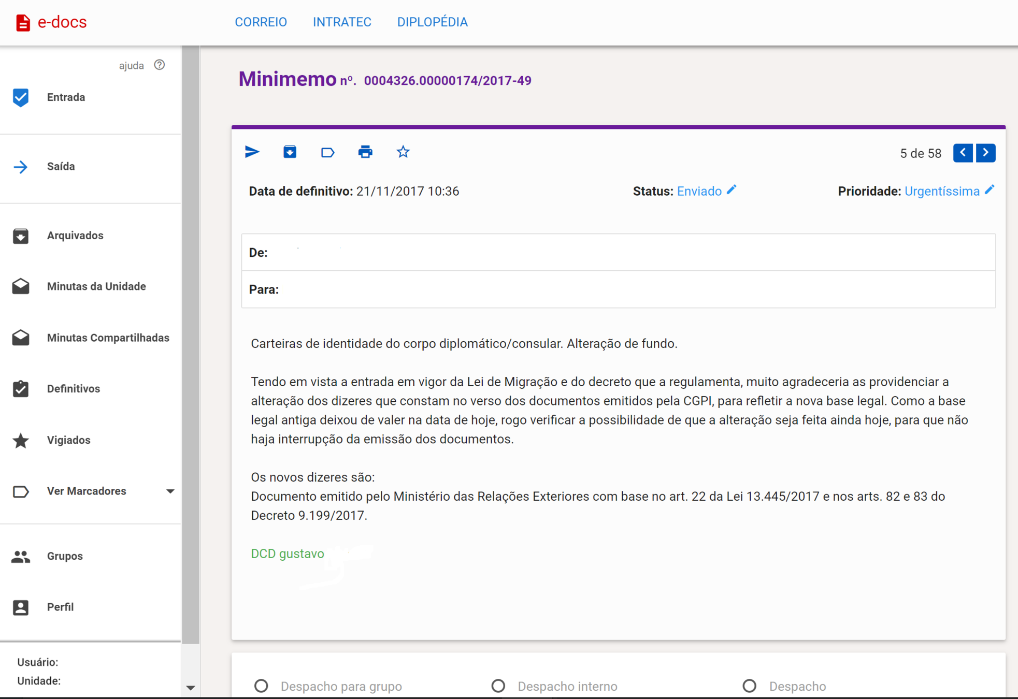The height and width of the screenshot is (699, 1018).
Task: Open the DIPLOPÉDIA top menu link
Action: (x=432, y=22)
